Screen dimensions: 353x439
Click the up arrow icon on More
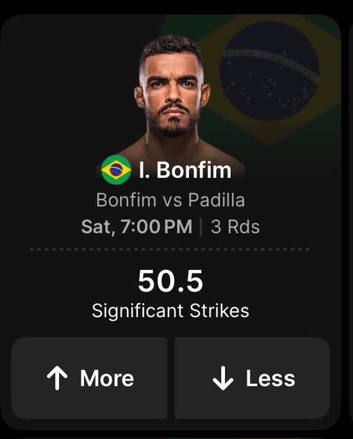57,378
